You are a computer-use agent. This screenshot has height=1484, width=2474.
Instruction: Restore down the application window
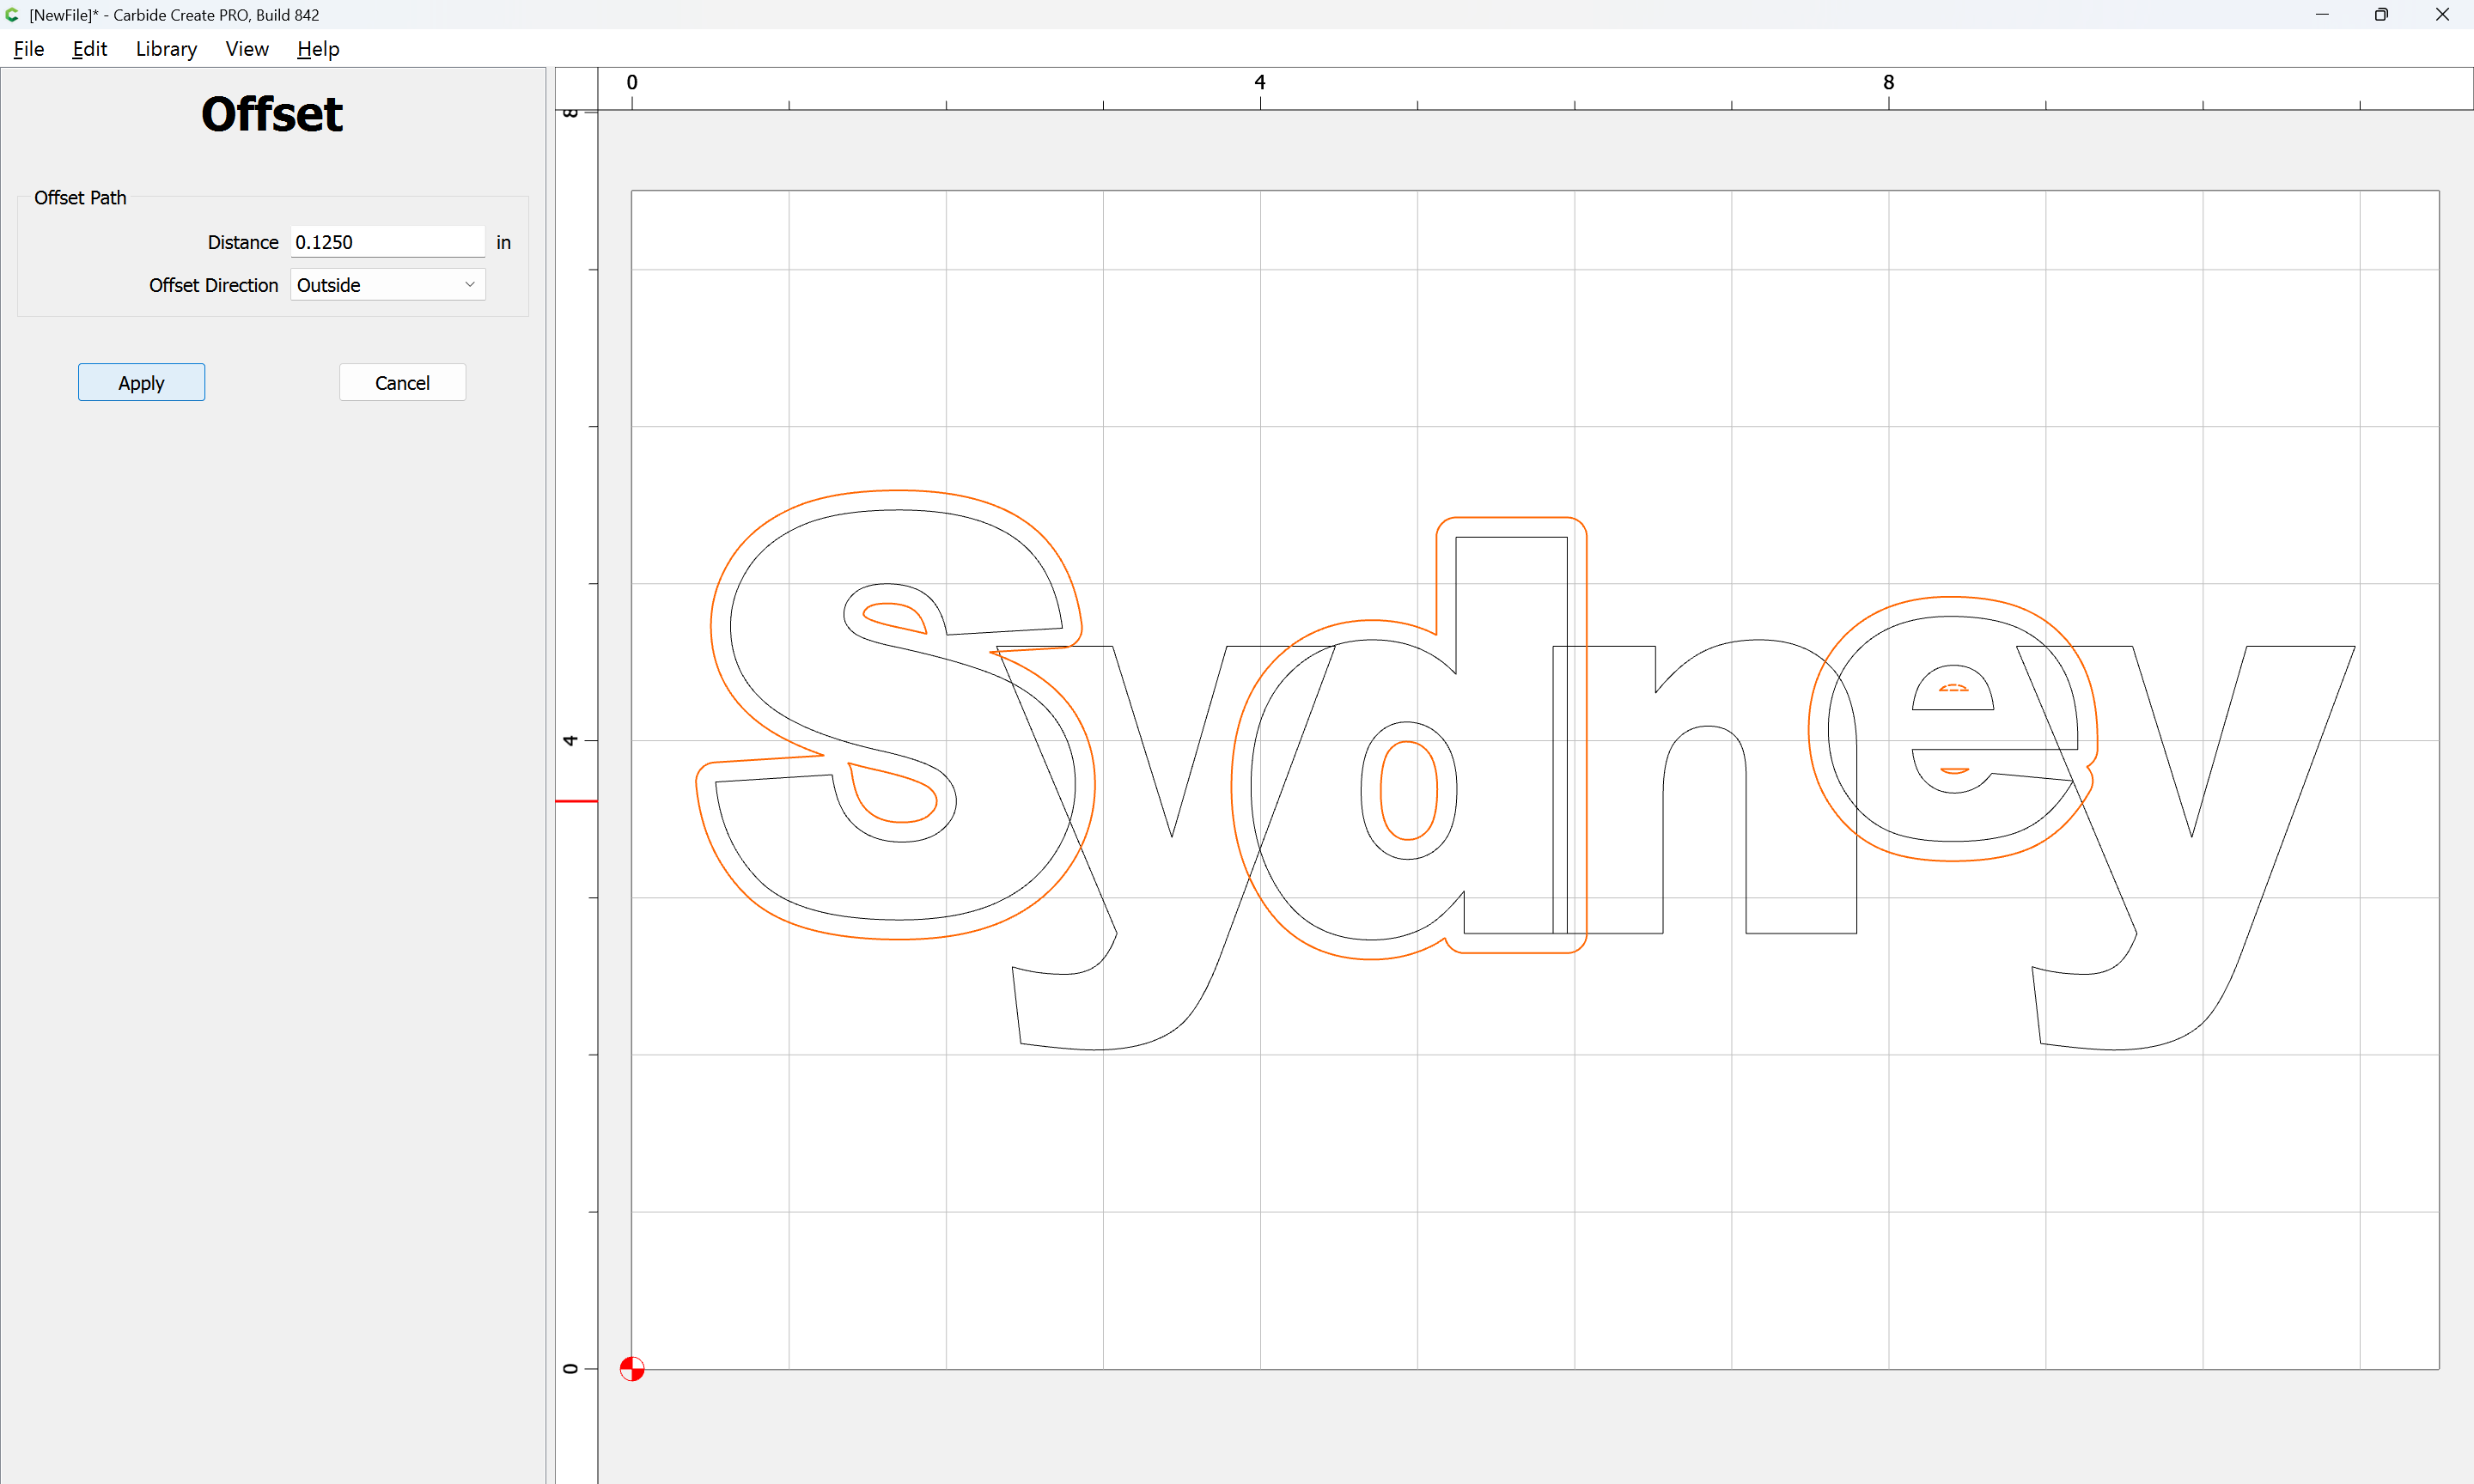coord(2381,15)
